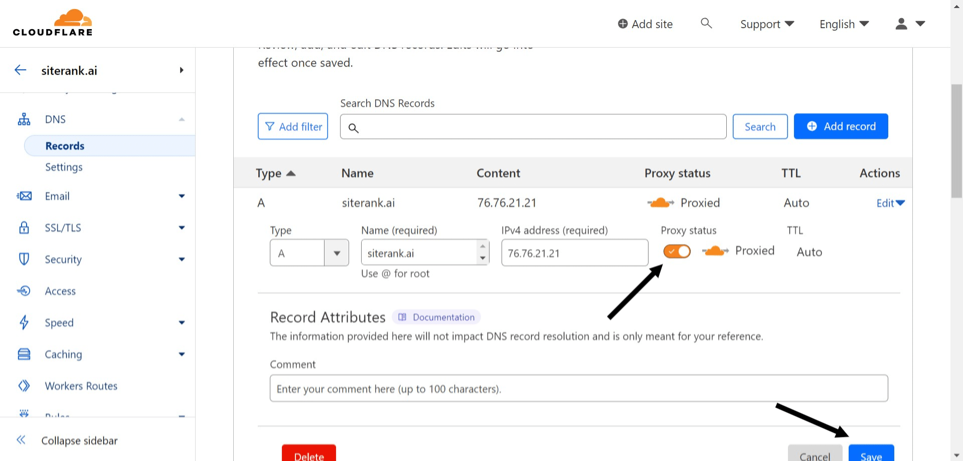Open the DNS section via its network icon
The image size is (963, 461).
pyautogui.click(x=24, y=119)
